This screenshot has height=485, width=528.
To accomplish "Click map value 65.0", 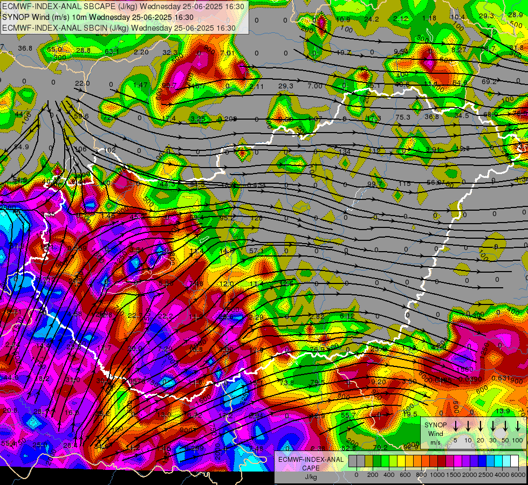I will (x=54, y=50).
